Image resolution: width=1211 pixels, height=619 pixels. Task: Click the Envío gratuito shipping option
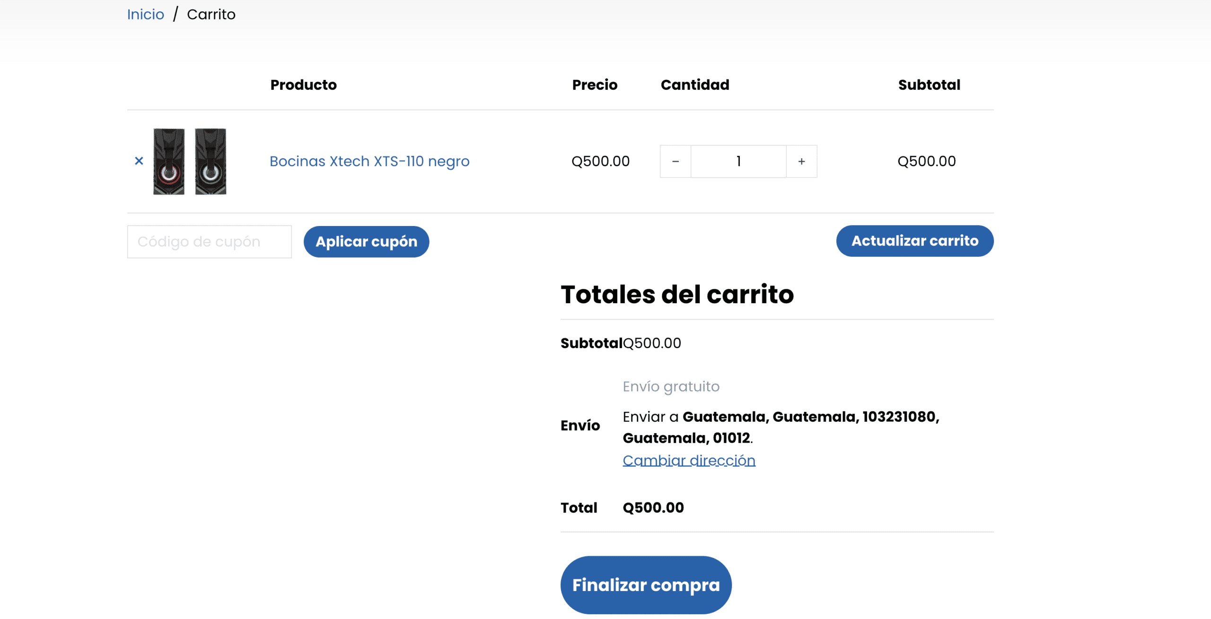pos(671,386)
